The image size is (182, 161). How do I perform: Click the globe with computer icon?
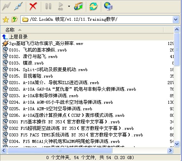pos(109,6)
